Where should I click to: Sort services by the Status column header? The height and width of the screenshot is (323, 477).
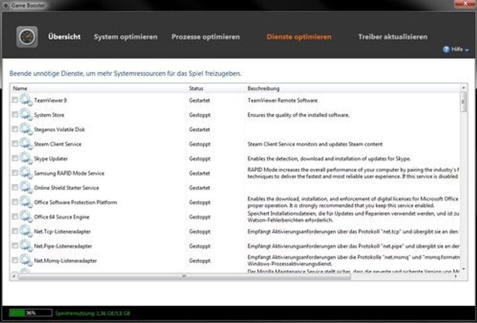click(x=196, y=88)
